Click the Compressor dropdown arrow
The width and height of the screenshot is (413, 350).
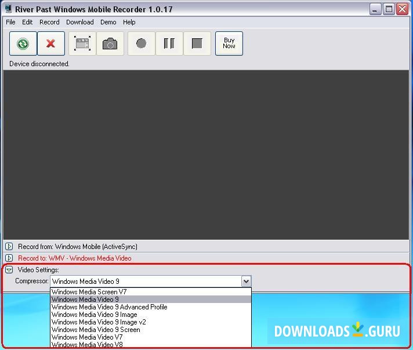pyautogui.click(x=246, y=281)
